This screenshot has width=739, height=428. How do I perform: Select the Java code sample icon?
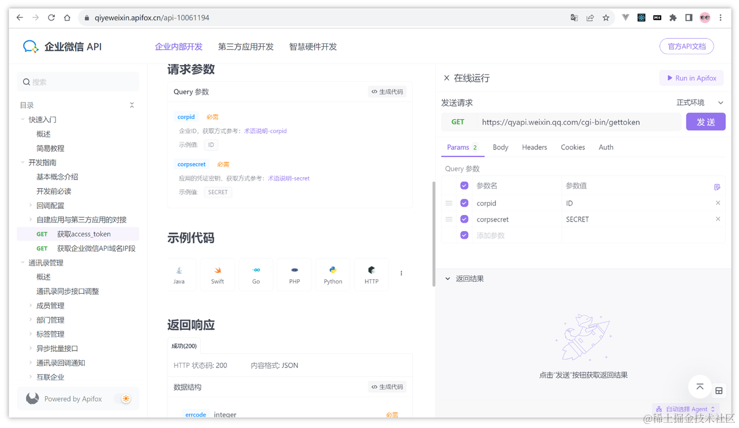179,275
